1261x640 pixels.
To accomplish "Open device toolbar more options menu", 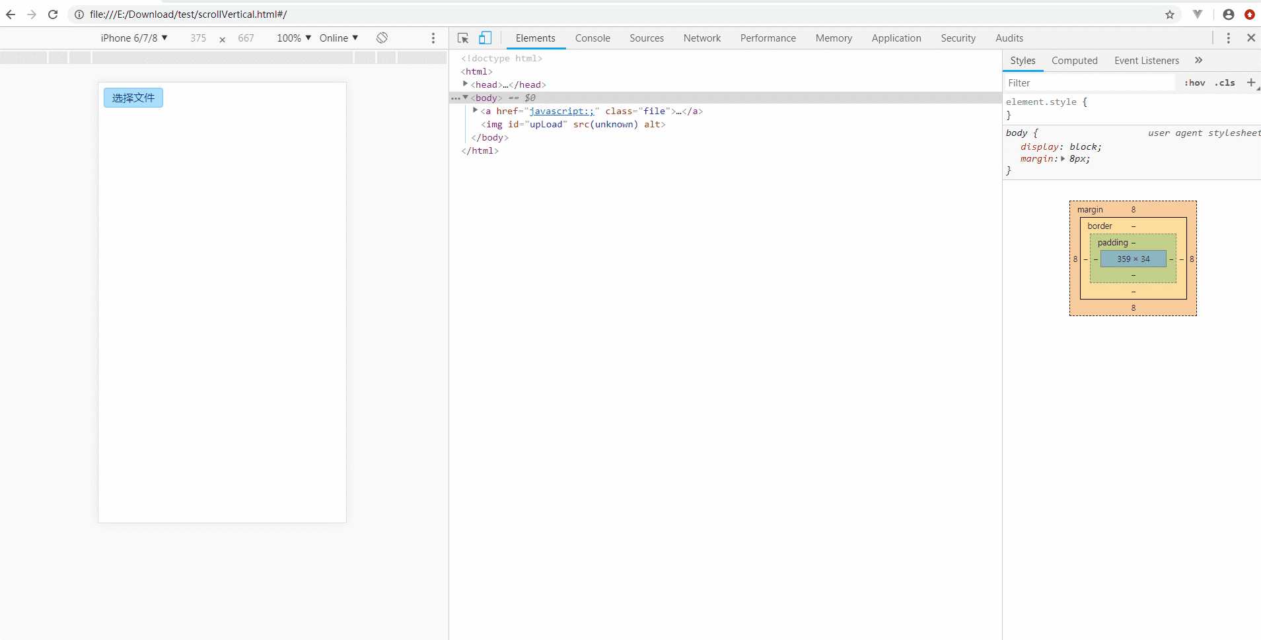I will point(433,38).
